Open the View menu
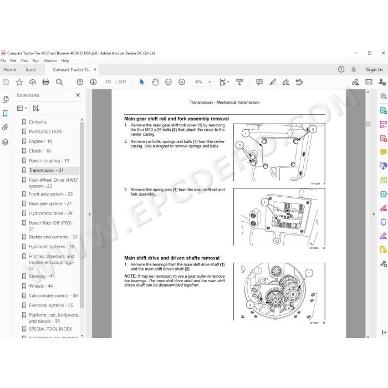This screenshot has height=388, width=388. (x=24, y=60)
